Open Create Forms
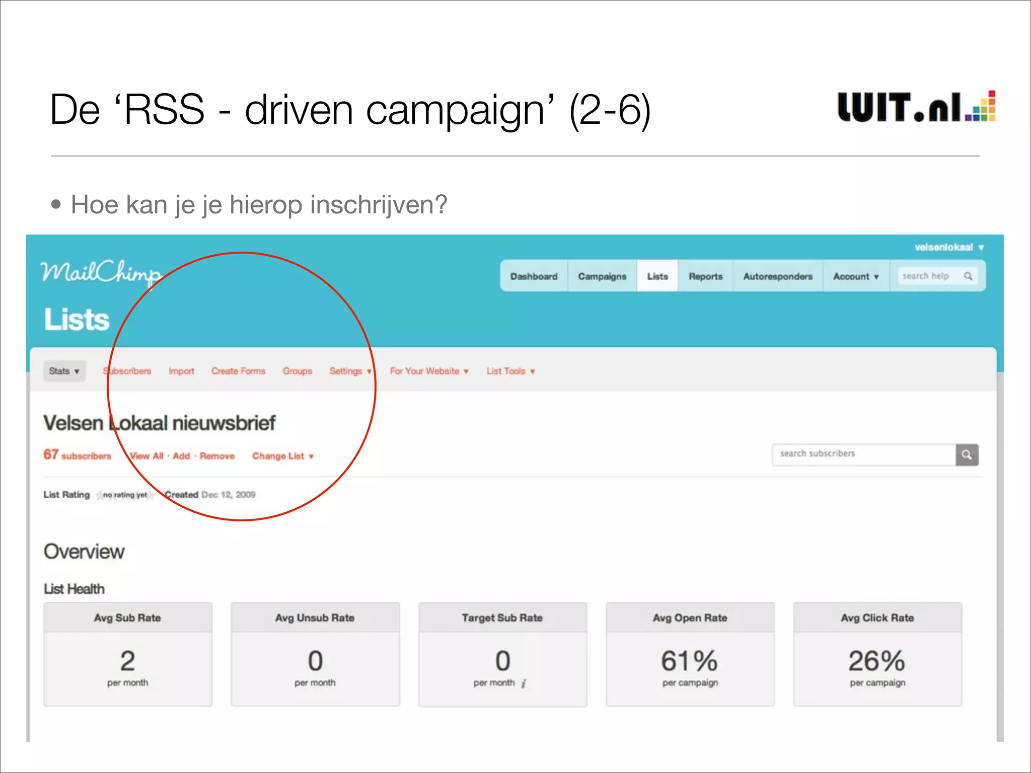 (238, 371)
